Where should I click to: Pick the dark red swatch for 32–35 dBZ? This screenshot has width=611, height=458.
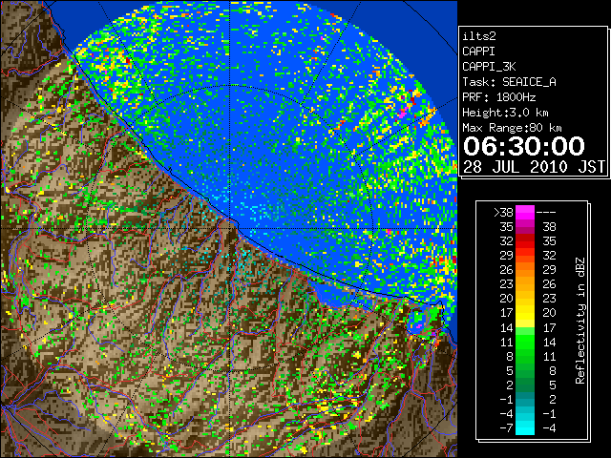pos(525,241)
